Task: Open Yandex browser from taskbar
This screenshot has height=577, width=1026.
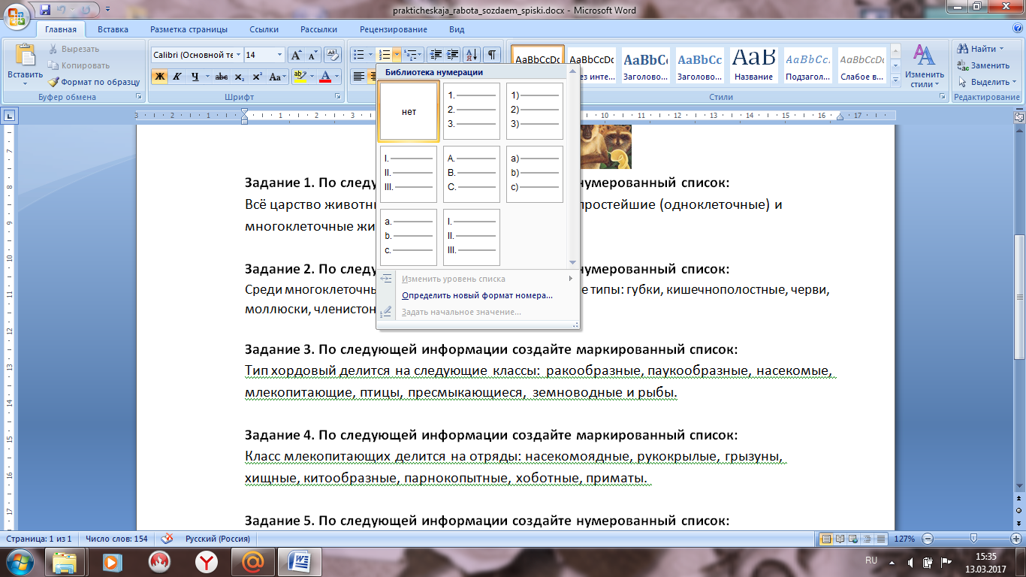Action: [x=206, y=561]
